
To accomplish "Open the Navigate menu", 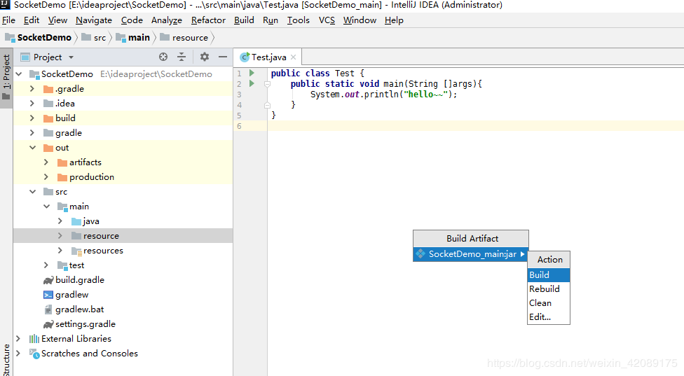I will click(x=94, y=20).
